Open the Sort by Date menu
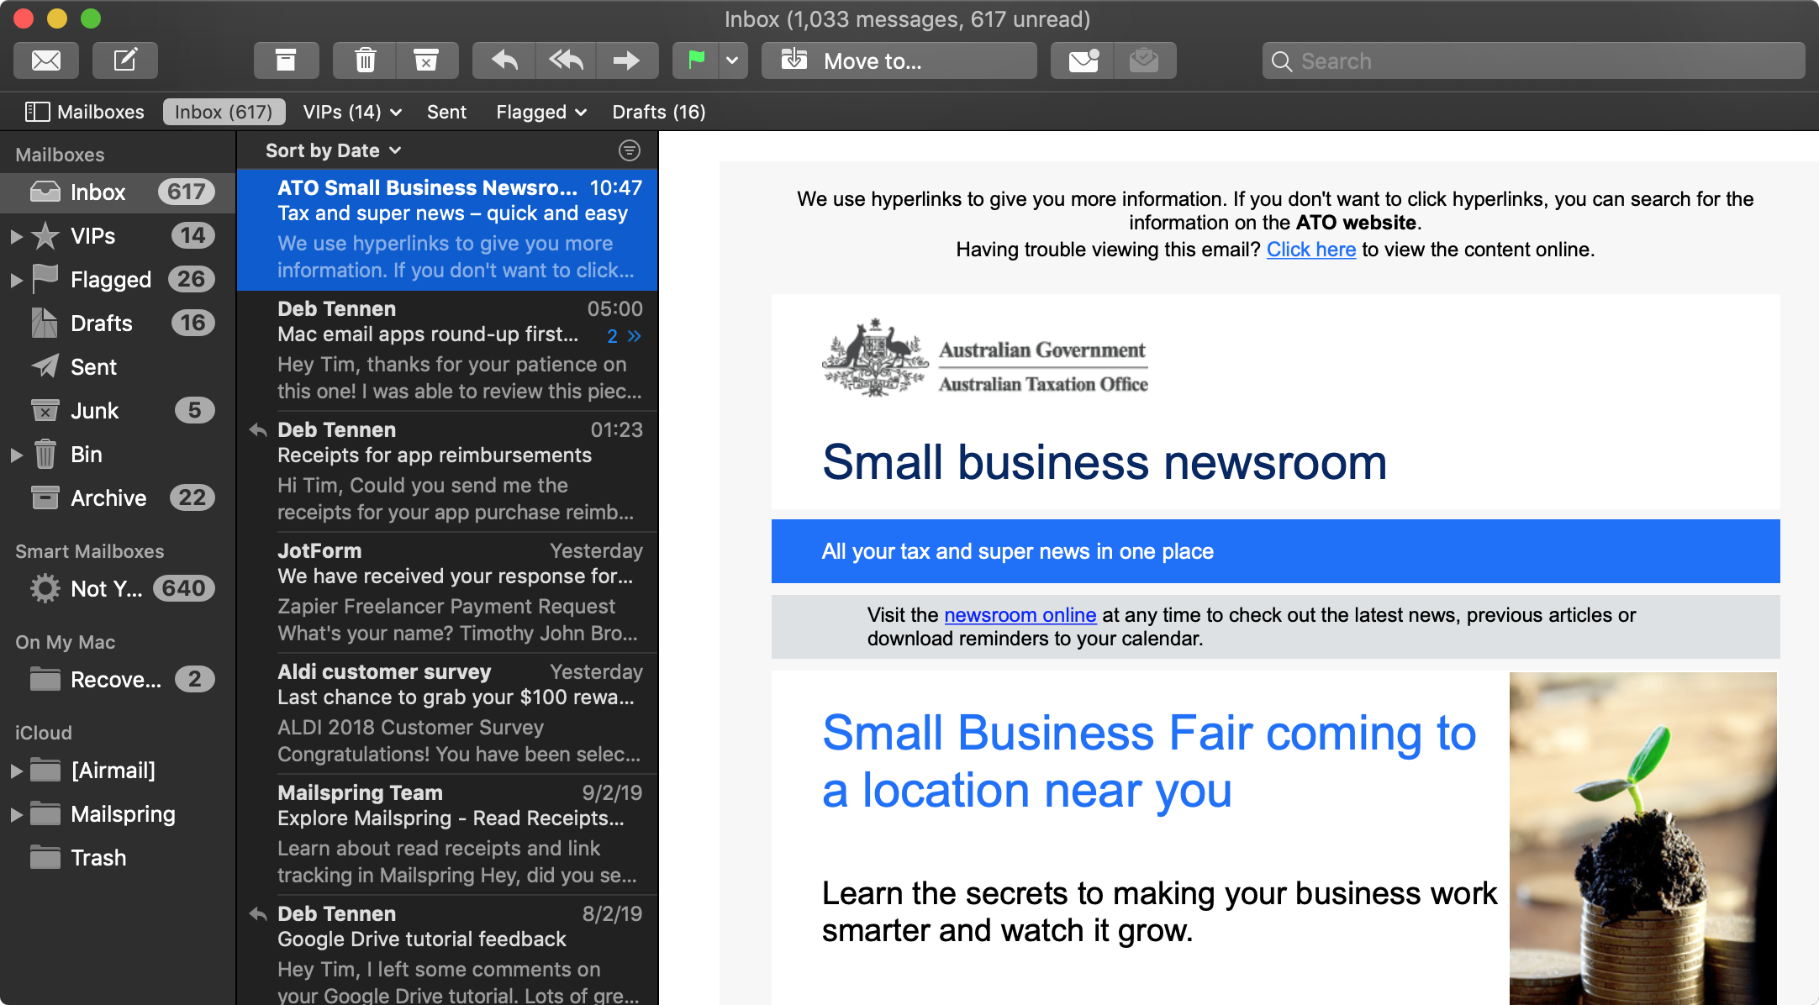 coord(333,150)
